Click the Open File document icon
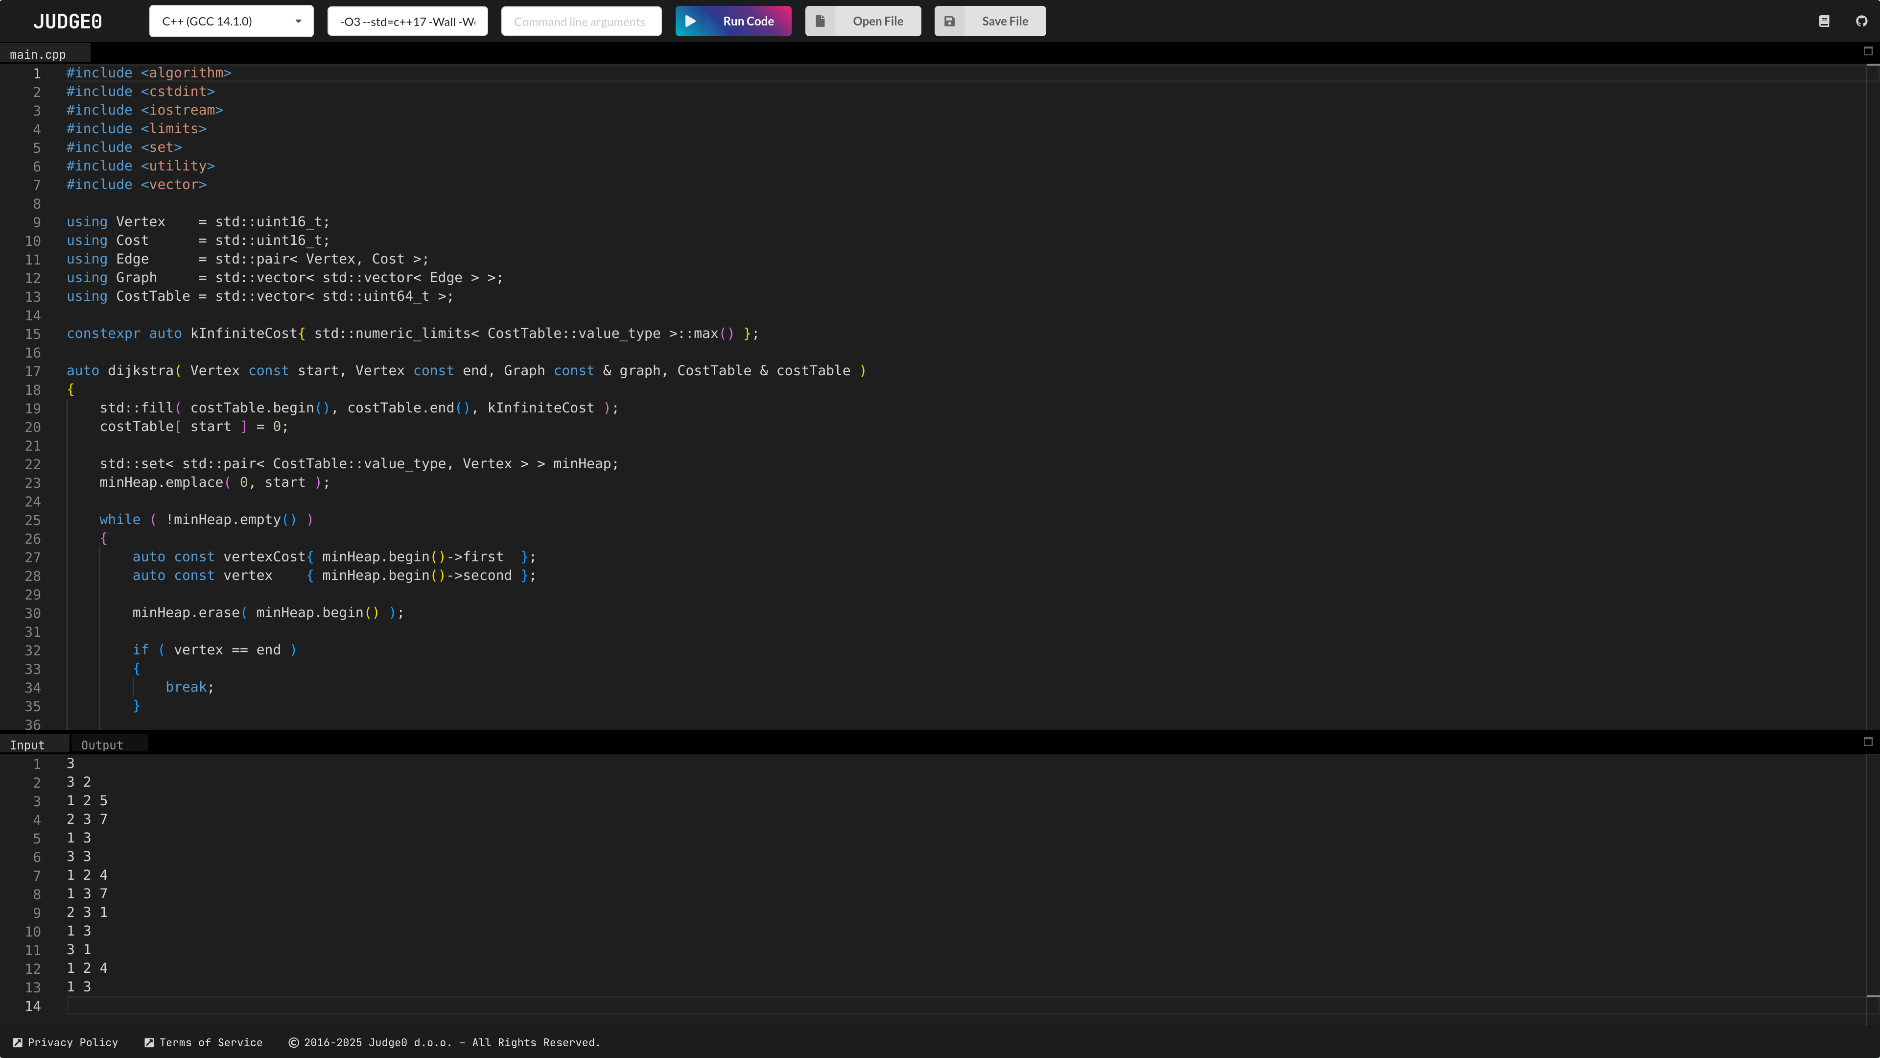 821,21
